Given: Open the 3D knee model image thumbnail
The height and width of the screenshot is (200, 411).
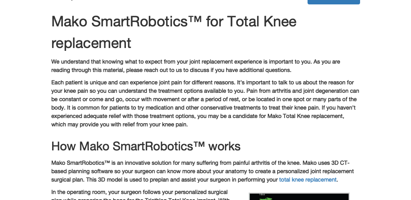Looking at the screenshot, I should (299, 196).
